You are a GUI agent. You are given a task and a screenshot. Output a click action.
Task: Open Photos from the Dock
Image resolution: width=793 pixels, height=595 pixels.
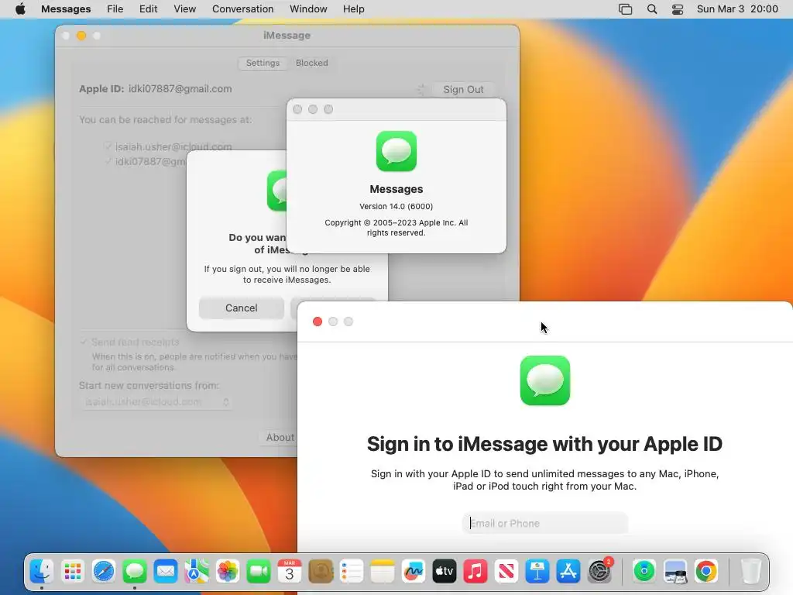pyautogui.click(x=228, y=571)
